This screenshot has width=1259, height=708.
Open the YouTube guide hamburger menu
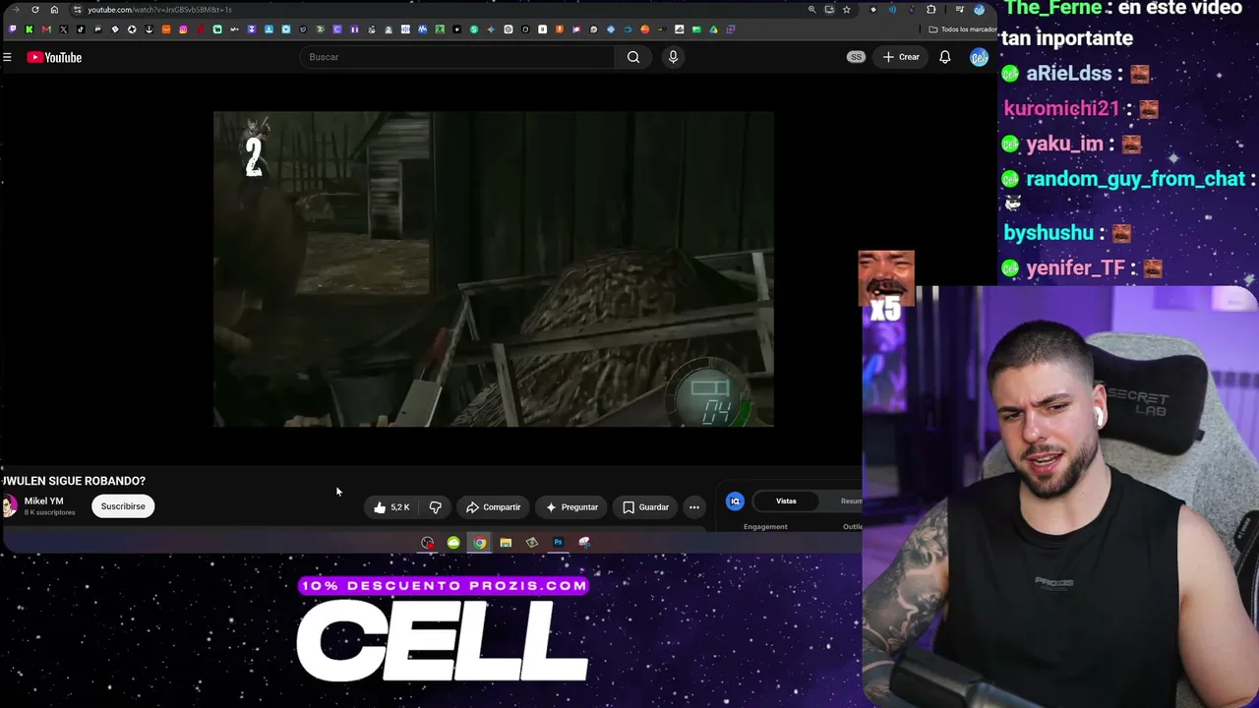click(7, 57)
